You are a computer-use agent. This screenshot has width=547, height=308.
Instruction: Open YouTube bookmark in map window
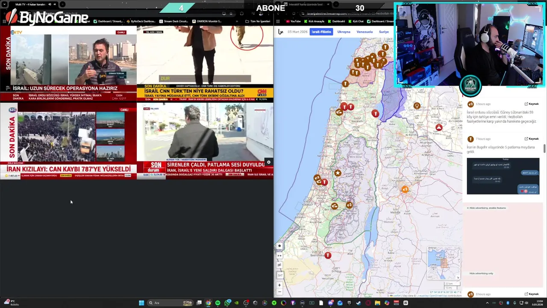point(293,21)
